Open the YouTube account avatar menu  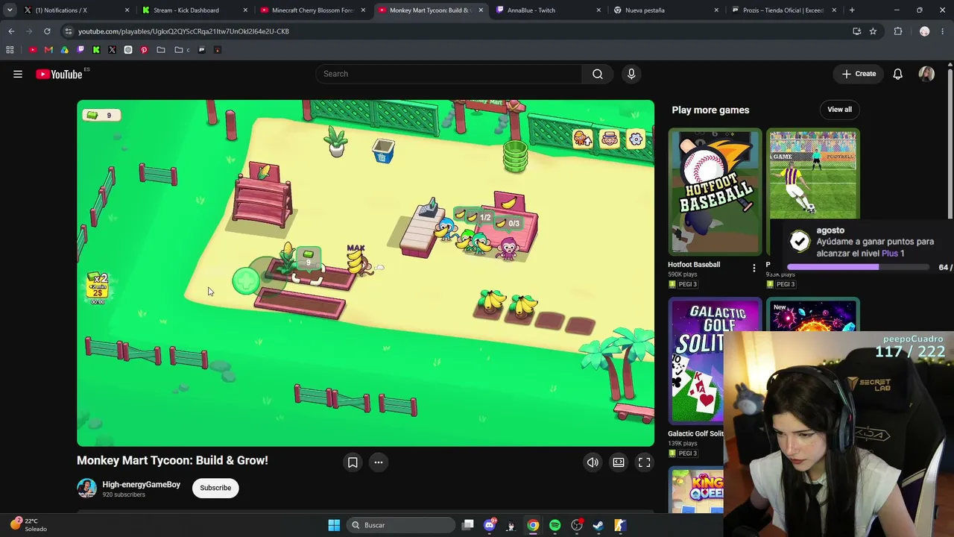pyautogui.click(x=926, y=74)
